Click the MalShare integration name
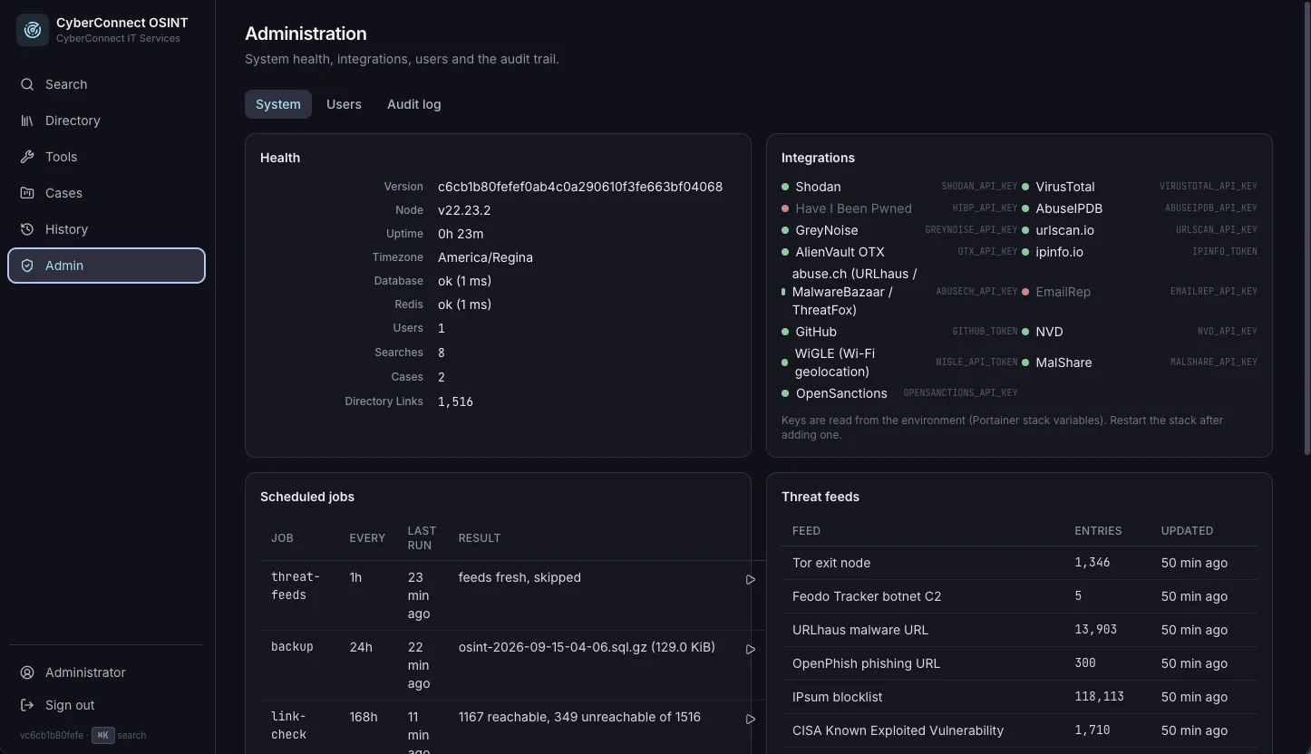 pos(1063,362)
